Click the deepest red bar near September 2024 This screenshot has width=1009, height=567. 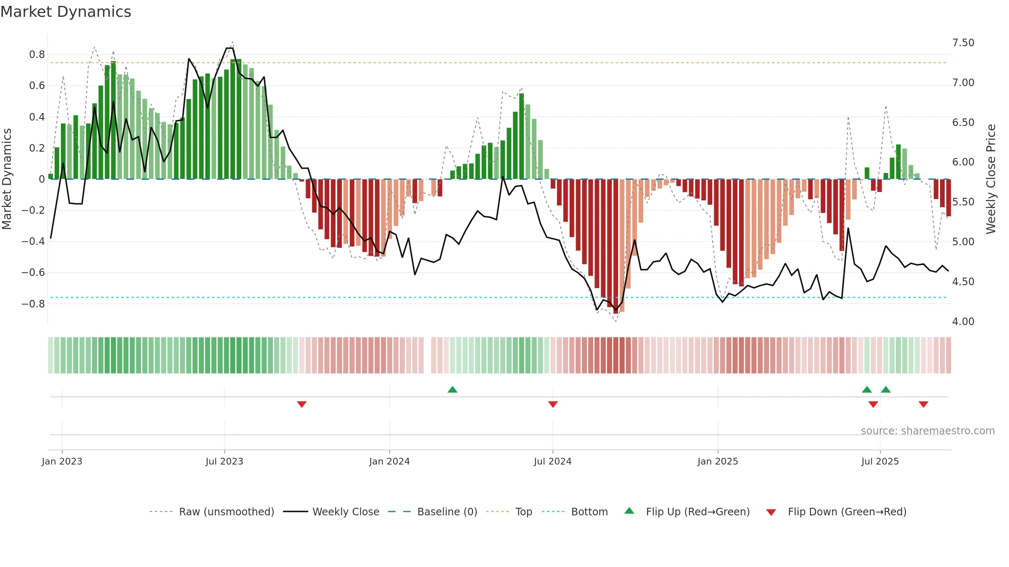point(616,247)
